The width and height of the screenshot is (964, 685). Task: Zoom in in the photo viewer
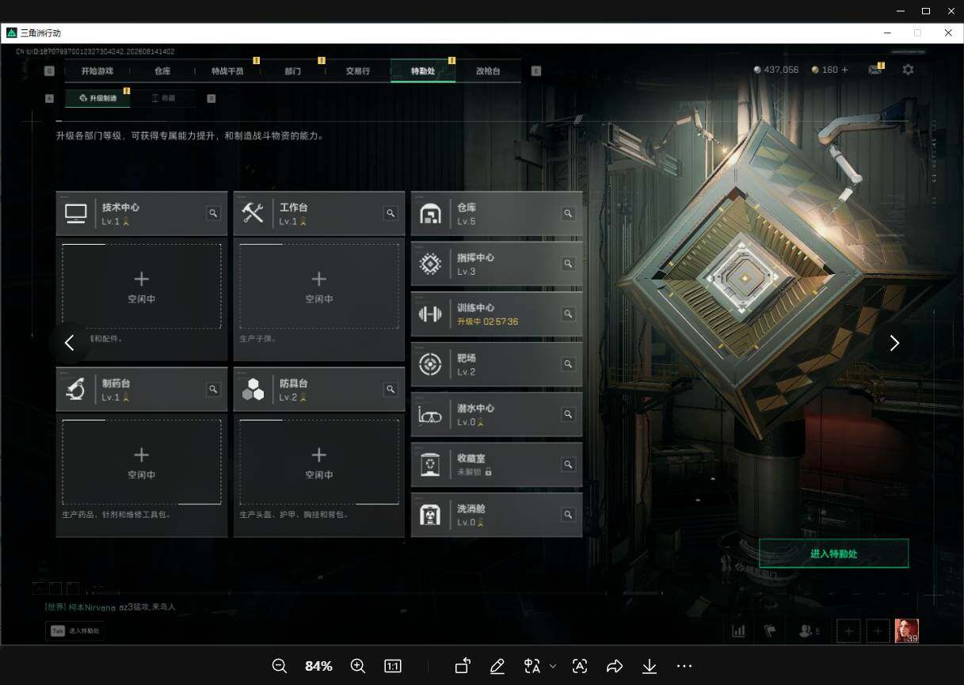357,666
